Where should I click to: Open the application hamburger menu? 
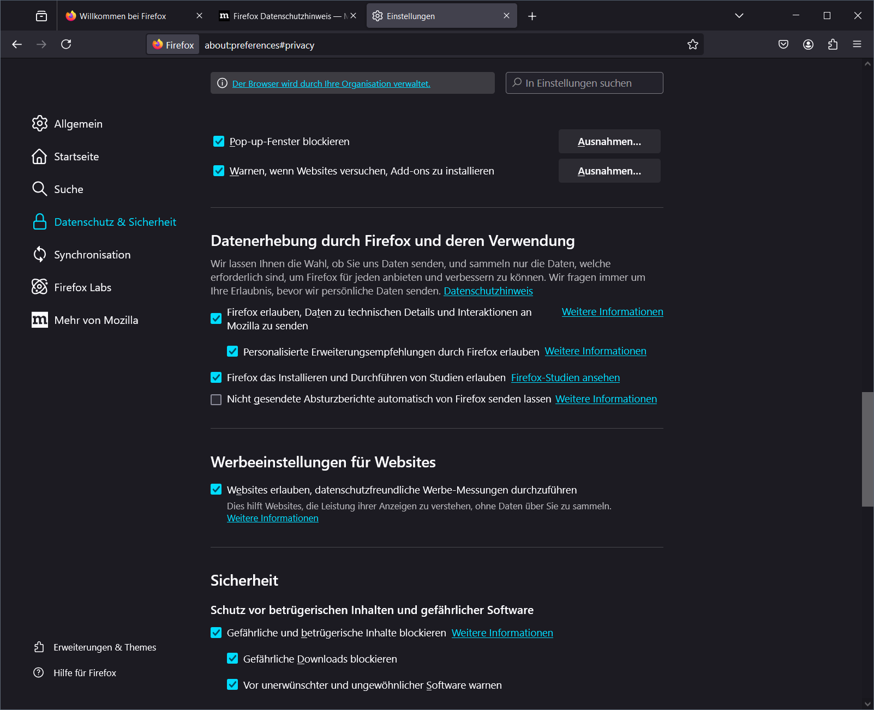857,45
